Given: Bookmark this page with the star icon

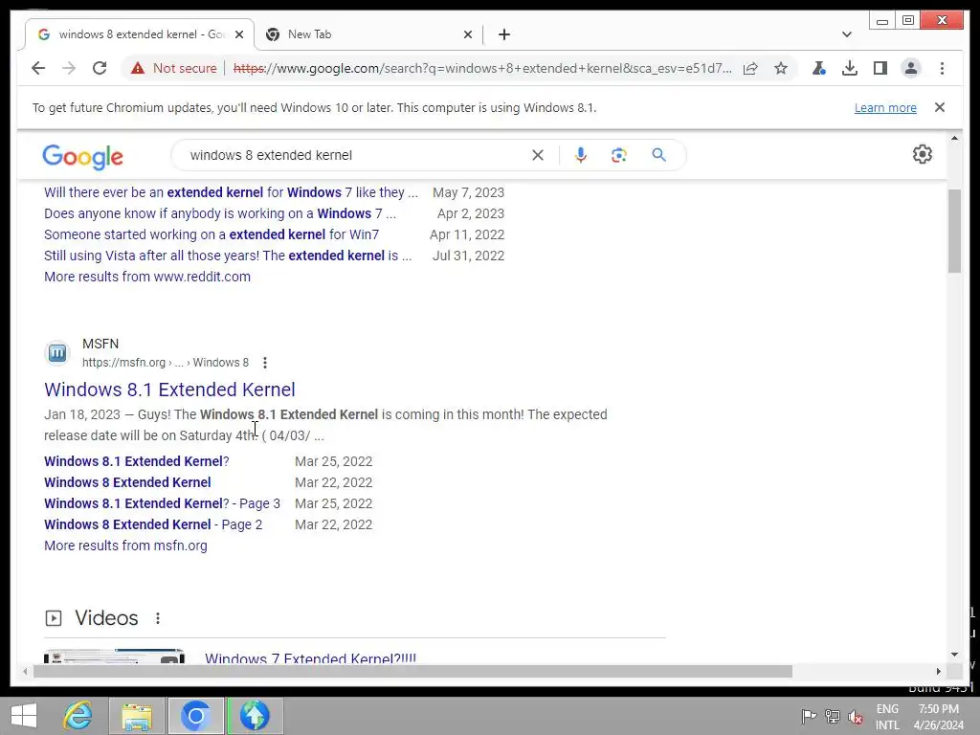Looking at the screenshot, I should (781, 68).
